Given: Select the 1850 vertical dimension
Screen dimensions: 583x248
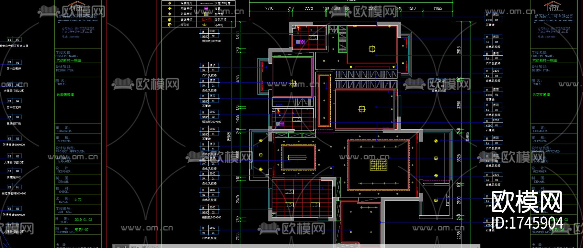Looking at the screenshot, I should 237,35.
